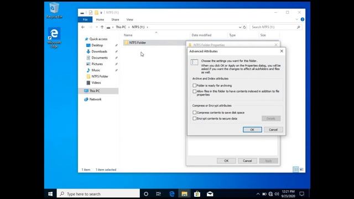The image size is (354, 199).
Task: Open Explorer help question mark icon
Action: pos(303,19)
